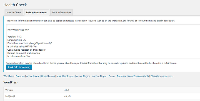Open the PHP Information tab
This screenshot has width=200, height=101.
click(x=61, y=13)
